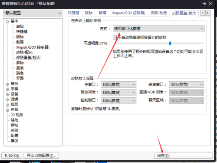Open the XInput(XBOX 控制器) tab
Image resolution: width=217 pixels, height=163 pixels.
tap(128, 13)
